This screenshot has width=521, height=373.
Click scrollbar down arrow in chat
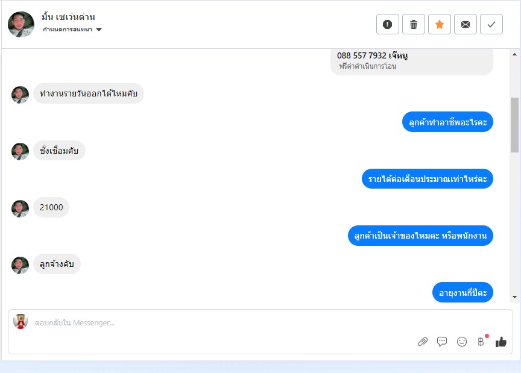tap(514, 297)
